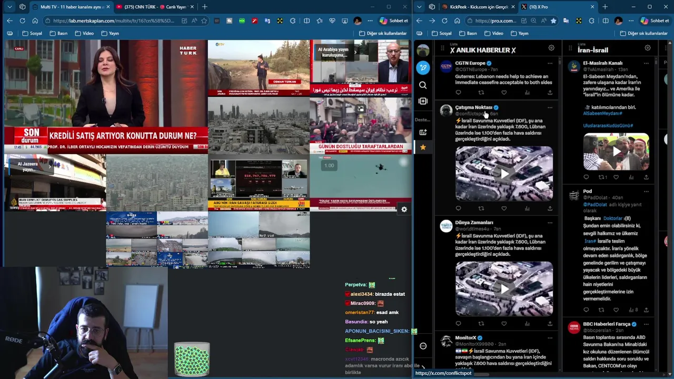The image size is (674, 379).
Task: Like the Çatışma Noktası post
Action: click(504, 208)
